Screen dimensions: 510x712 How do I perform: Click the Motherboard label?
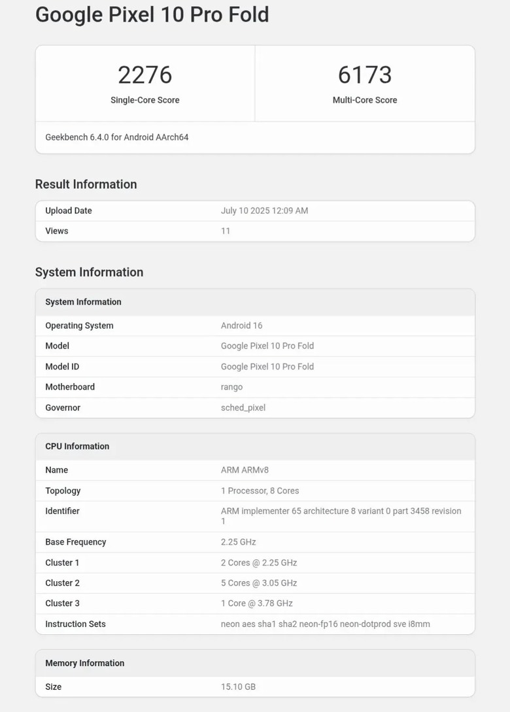click(70, 387)
